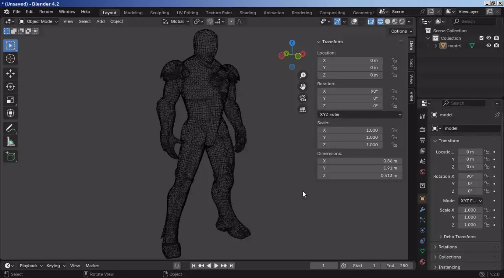The width and height of the screenshot is (504, 278).
Task: Disable model in renders camera icon
Action: [496, 46]
